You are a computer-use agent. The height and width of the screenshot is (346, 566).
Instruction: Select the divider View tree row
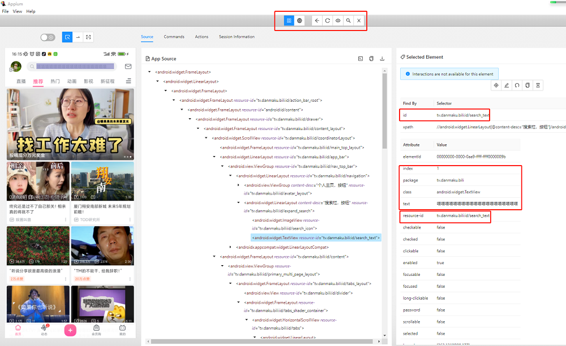pos(298,293)
